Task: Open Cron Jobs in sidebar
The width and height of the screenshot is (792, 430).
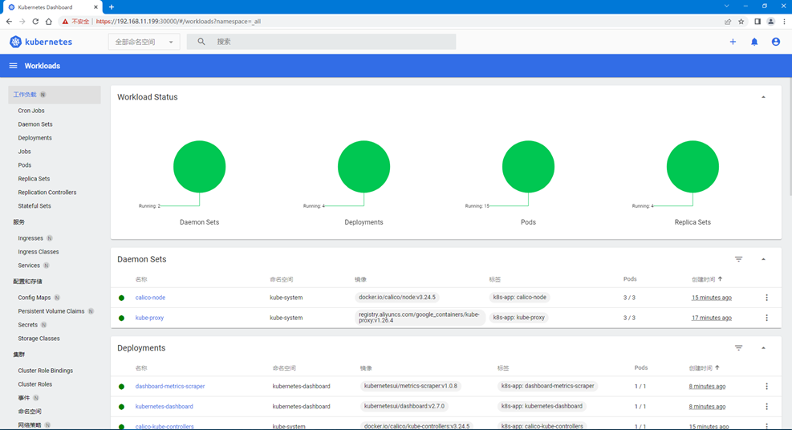Action: coord(31,111)
